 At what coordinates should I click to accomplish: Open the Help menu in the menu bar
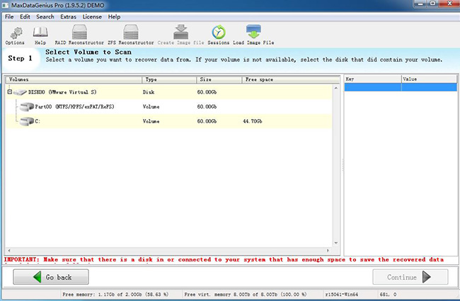point(114,17)
